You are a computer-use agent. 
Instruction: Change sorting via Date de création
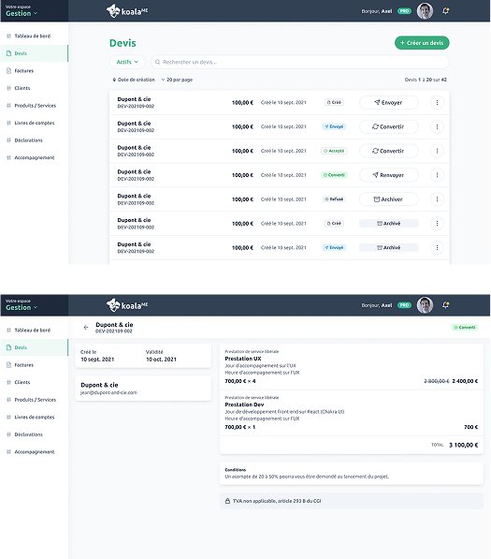click(134, 80)
